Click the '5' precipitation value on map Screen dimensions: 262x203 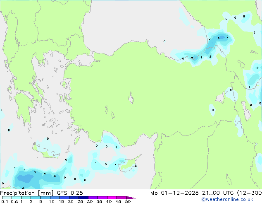click(x=218, y=38)
